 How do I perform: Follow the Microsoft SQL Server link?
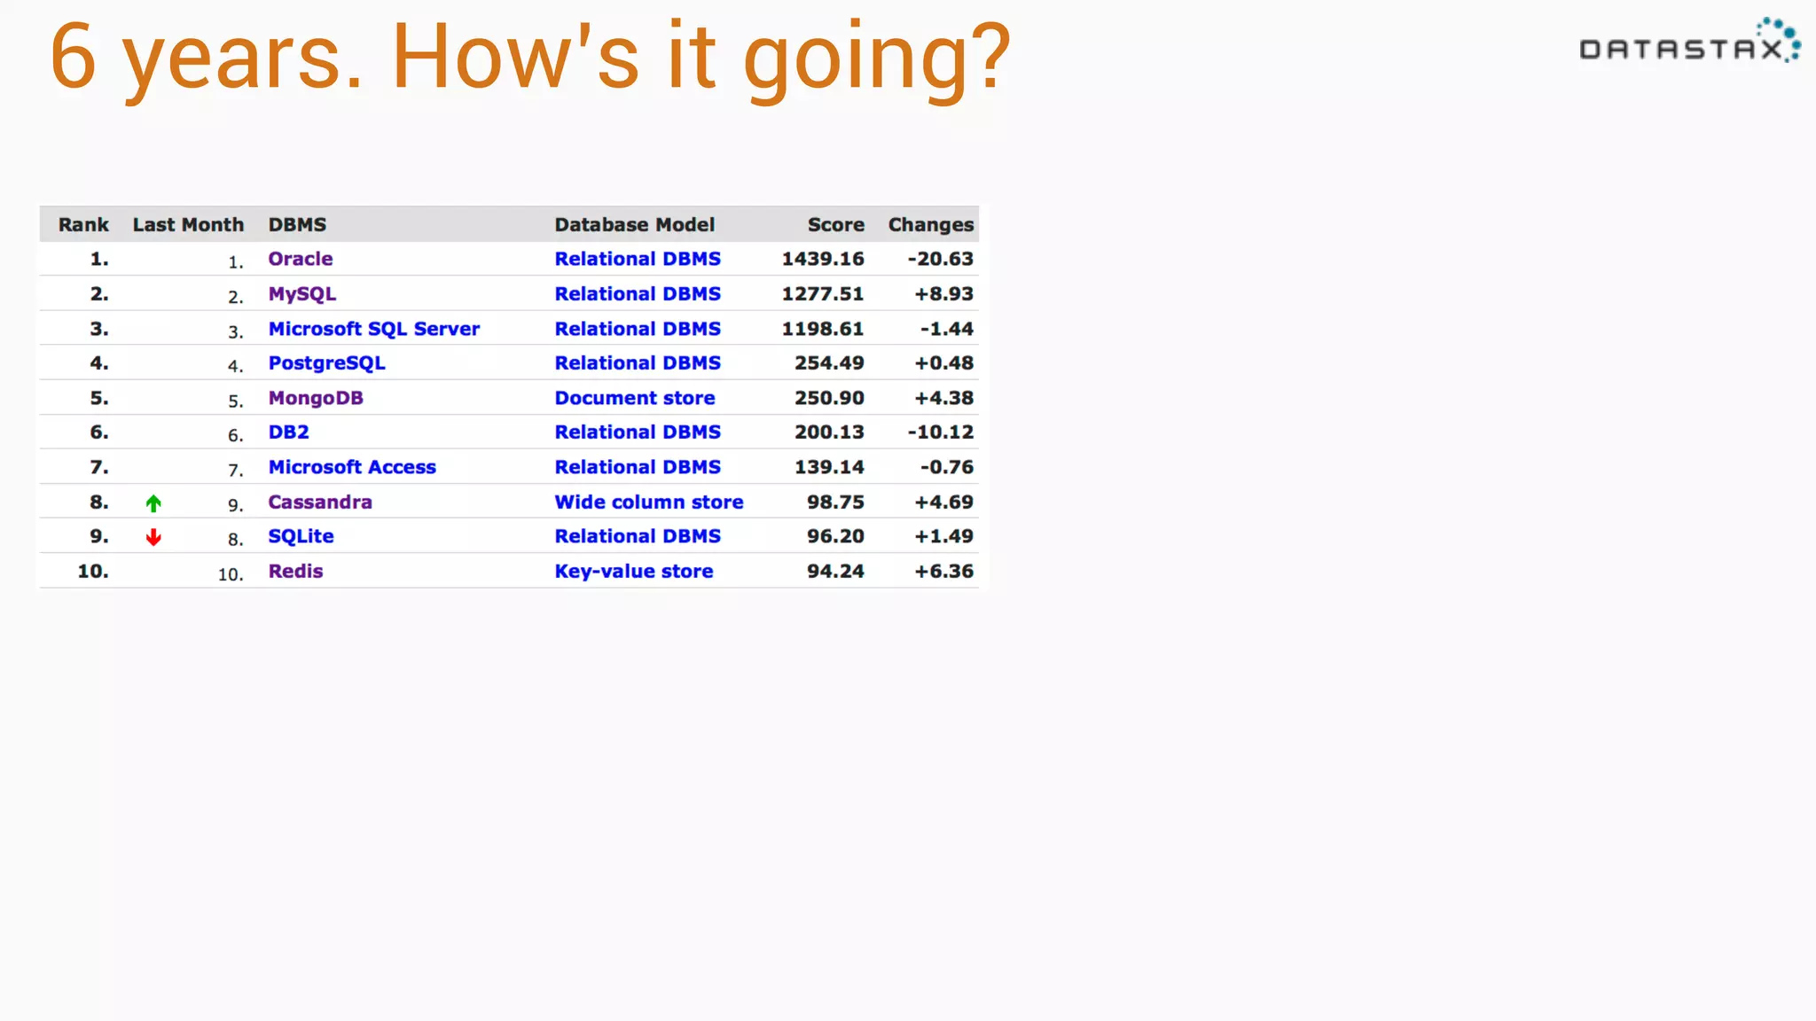[373, 329]
